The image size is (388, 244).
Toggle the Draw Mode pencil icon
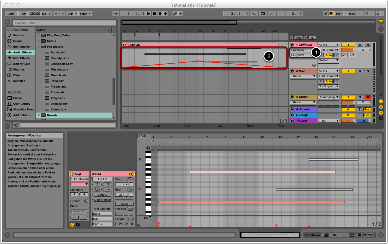326,14
